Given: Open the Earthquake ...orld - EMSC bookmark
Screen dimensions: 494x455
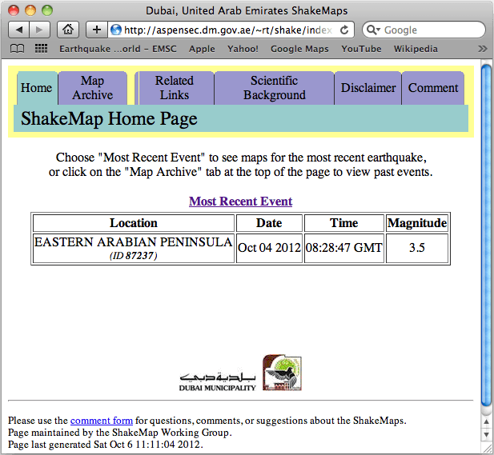Looking at the screenshot, I should pyautogui.click(x=118, y=49).
